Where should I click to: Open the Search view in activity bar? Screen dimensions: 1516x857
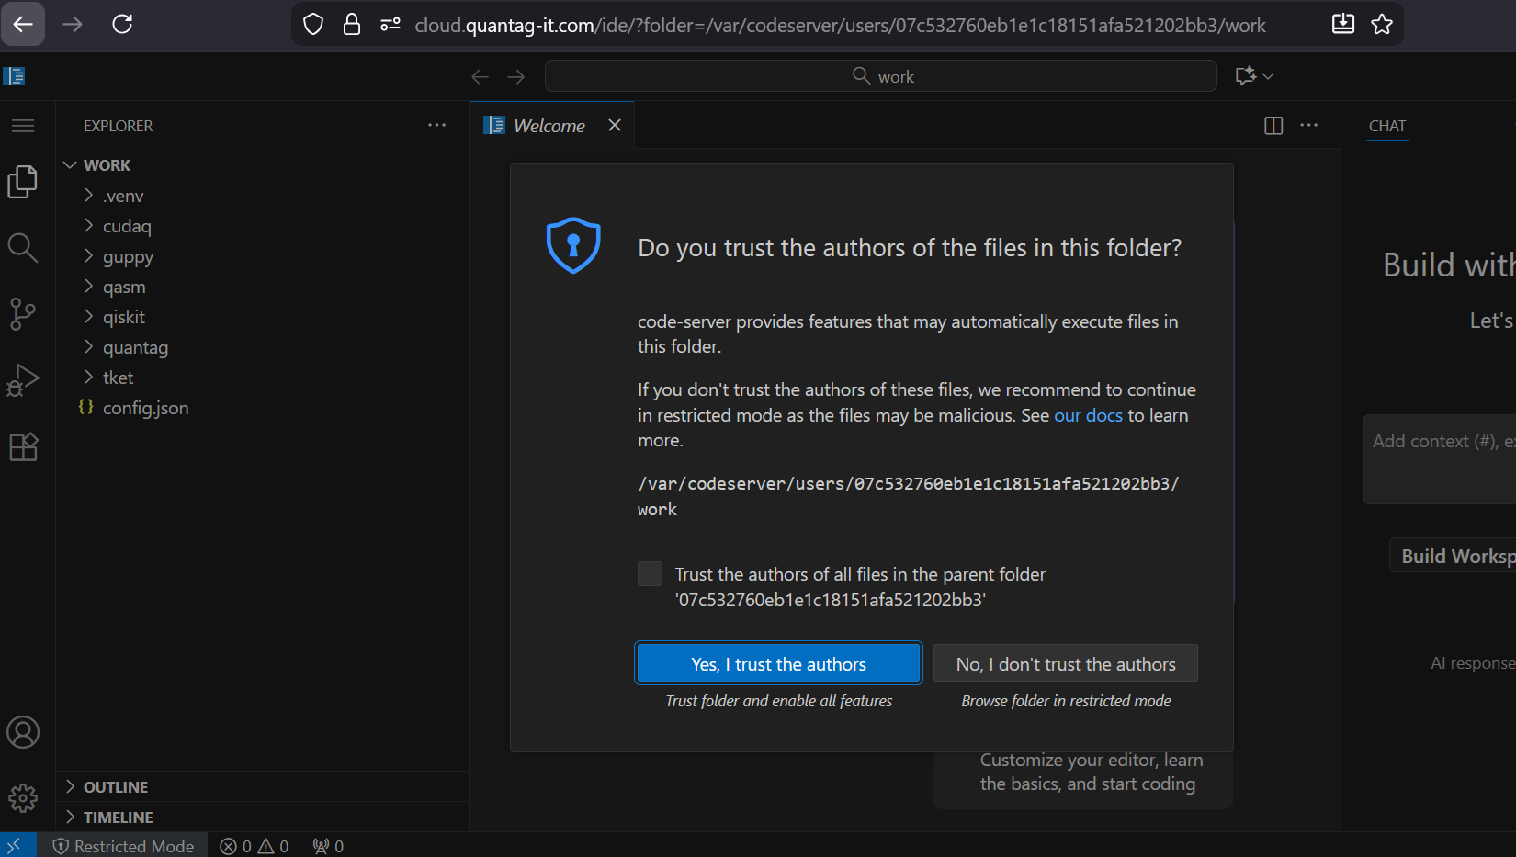22,248
